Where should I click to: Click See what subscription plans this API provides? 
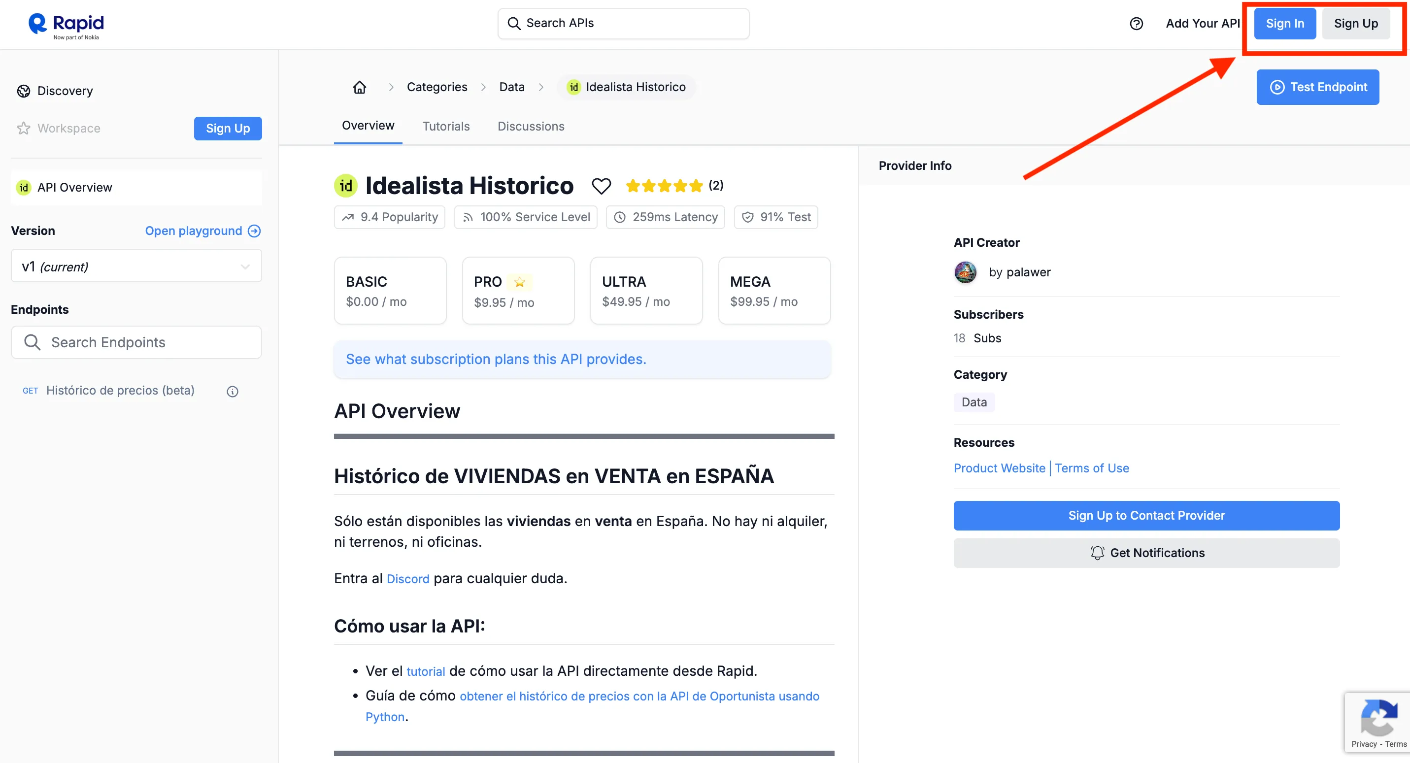click(496, 359)
